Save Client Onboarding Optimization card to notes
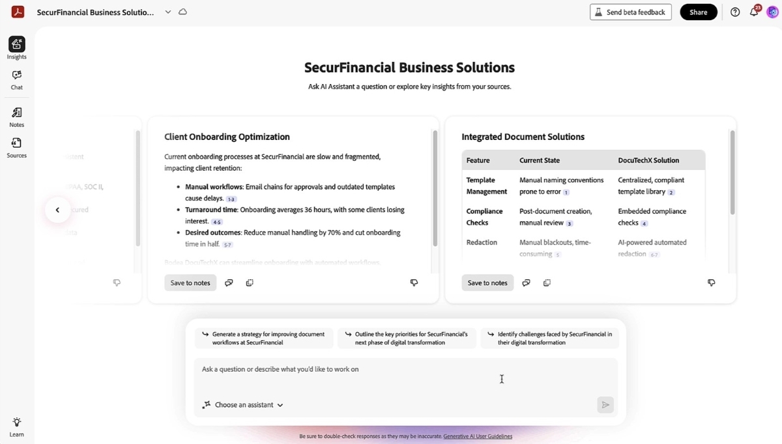The width and height of the screenshot is (782, 444). [x=190, y=283]
